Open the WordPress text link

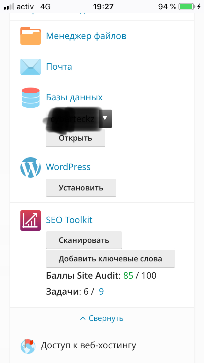(68, 167)
